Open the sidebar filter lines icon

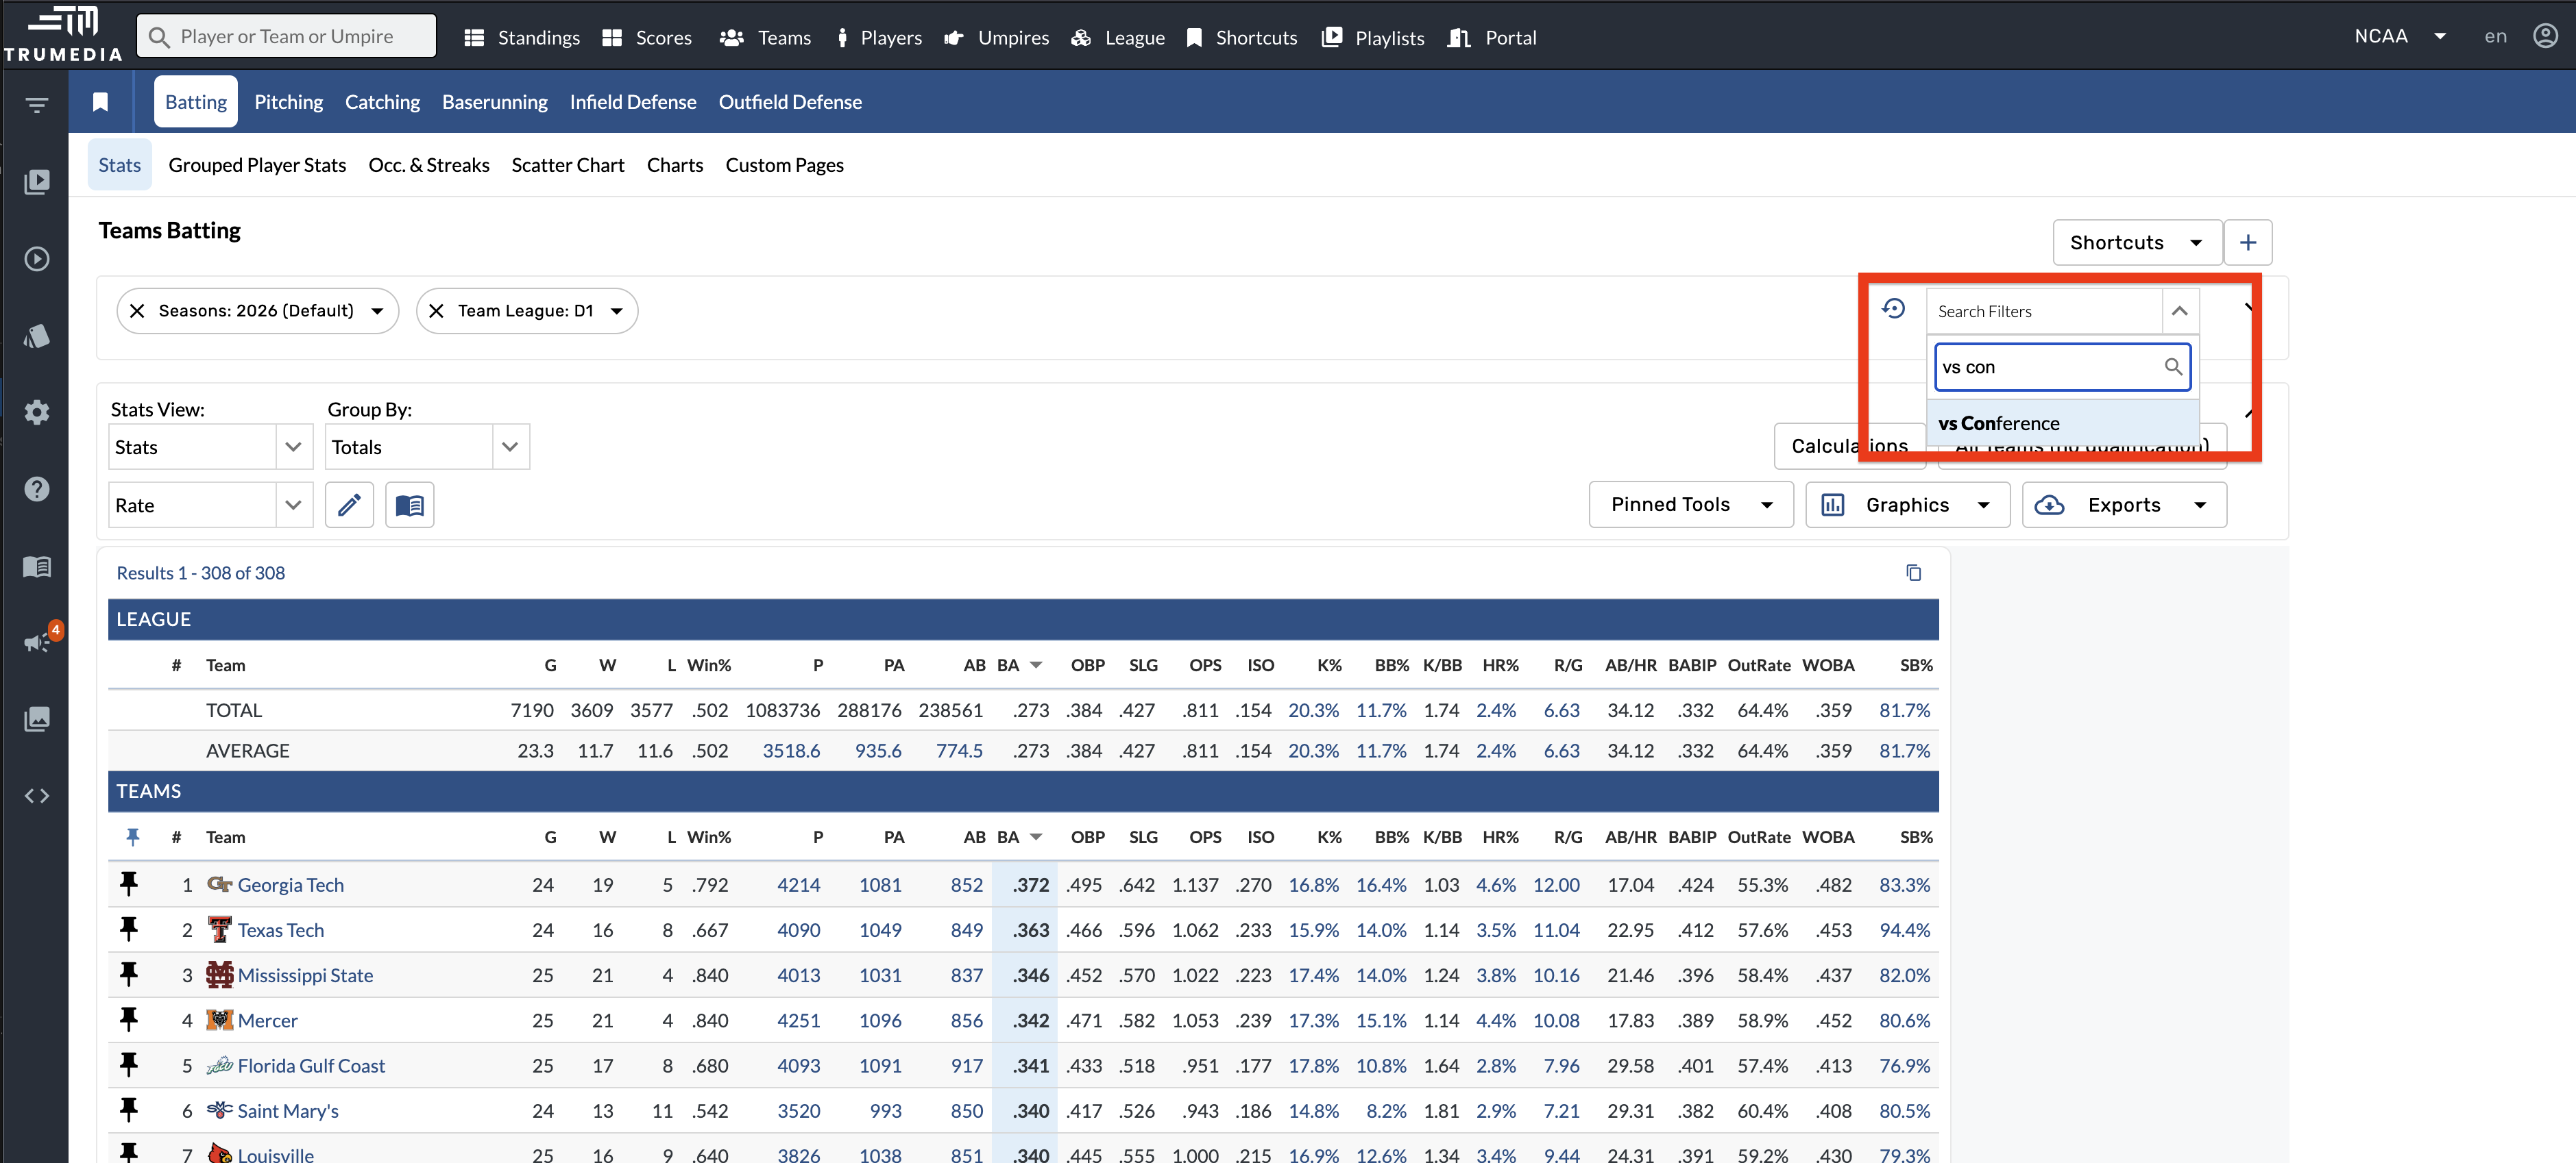click(37, 104)
